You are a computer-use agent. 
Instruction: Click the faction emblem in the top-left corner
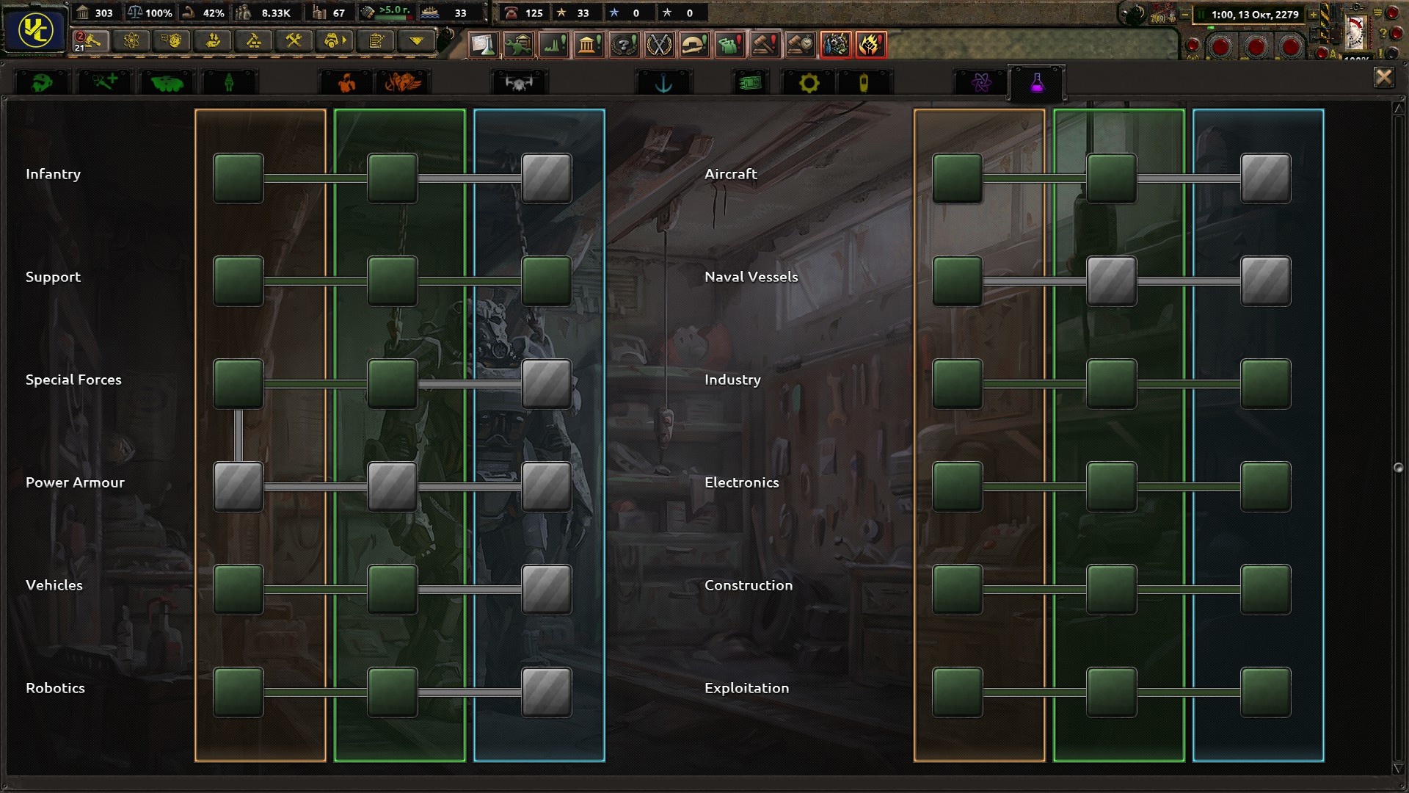tap(34, 30)
